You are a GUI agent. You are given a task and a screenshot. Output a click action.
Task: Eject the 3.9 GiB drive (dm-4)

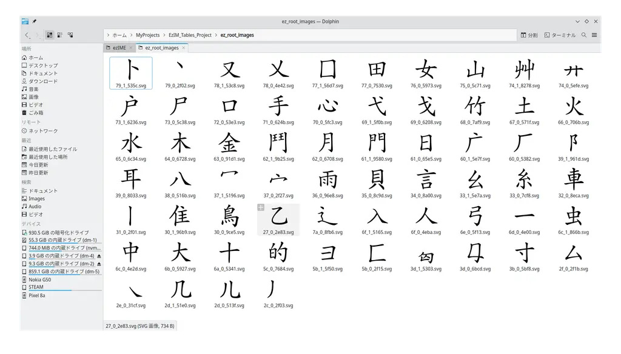(99, 256)
